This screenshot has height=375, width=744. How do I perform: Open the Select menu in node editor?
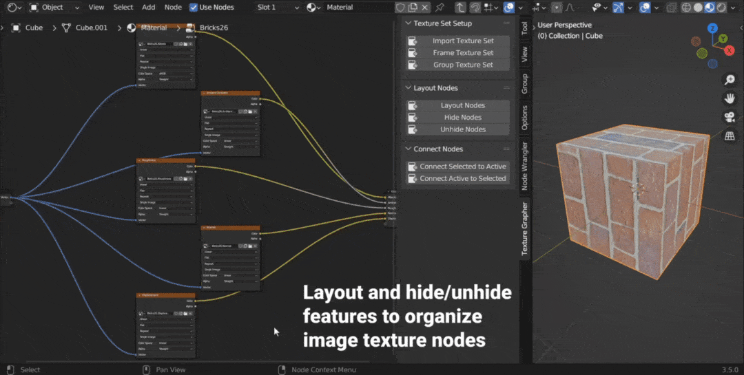point(123,7)
